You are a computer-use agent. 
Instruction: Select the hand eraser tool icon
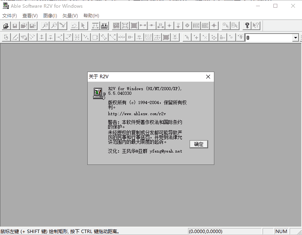[x=24, y=37]
